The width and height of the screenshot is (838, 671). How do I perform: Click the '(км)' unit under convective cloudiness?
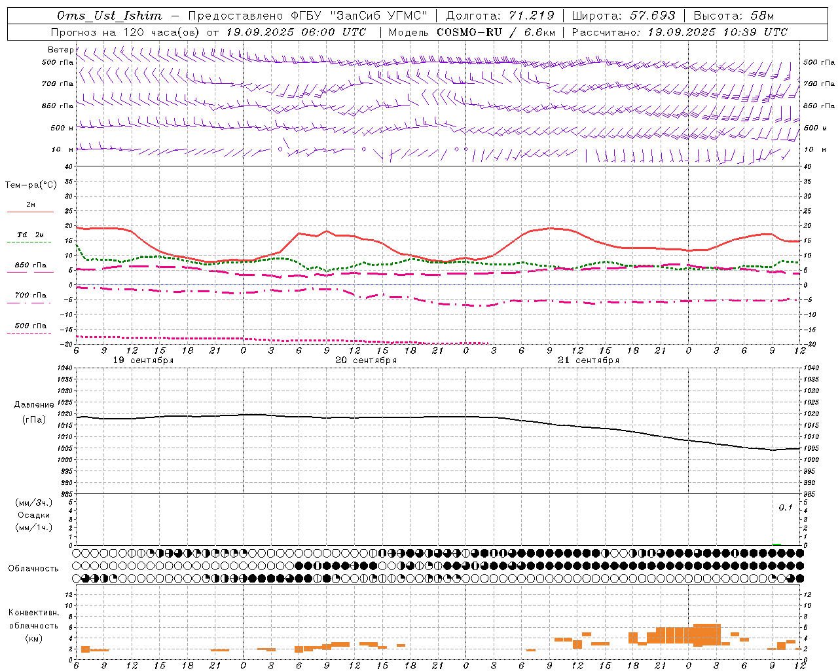(x=33, y=638)
